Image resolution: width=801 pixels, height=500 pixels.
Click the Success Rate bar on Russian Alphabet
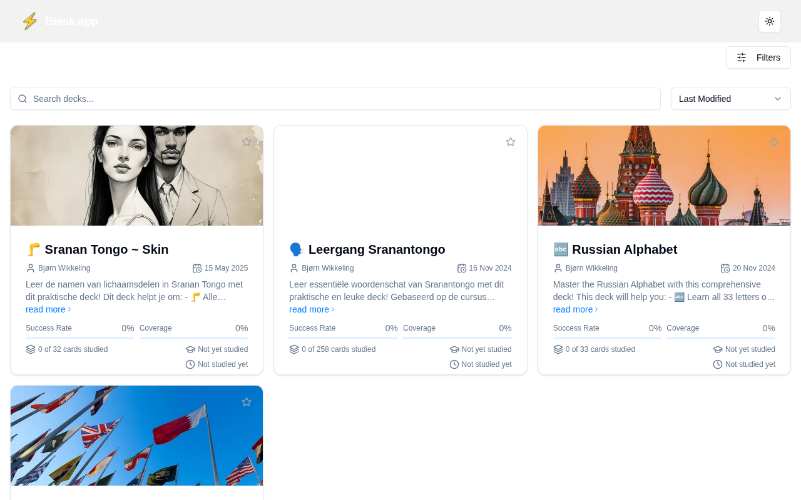(x=607, y=338)
